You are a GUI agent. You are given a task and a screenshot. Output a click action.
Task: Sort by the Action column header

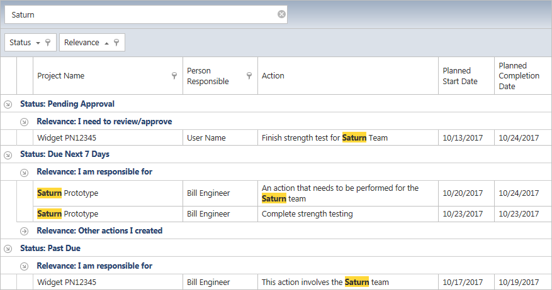pos(346,76)
